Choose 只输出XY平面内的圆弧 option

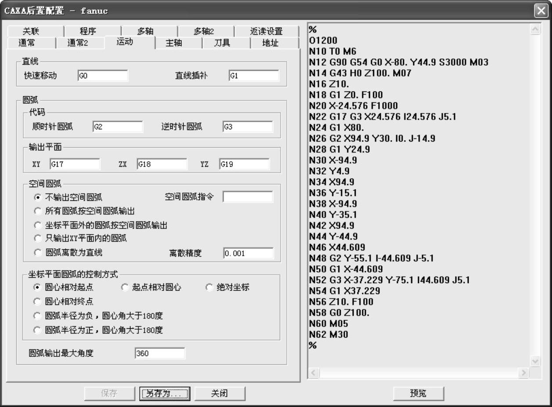pyautogui.click(x=37, y=239)
